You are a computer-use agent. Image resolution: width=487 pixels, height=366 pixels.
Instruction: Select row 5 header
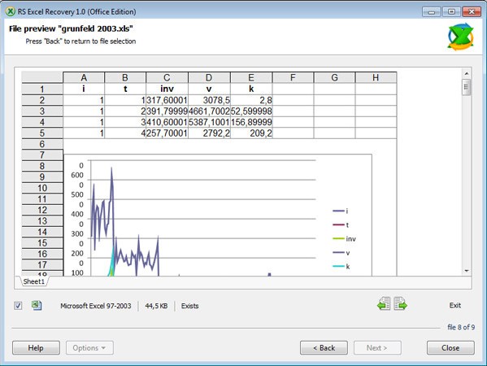(x=42, y=133)
